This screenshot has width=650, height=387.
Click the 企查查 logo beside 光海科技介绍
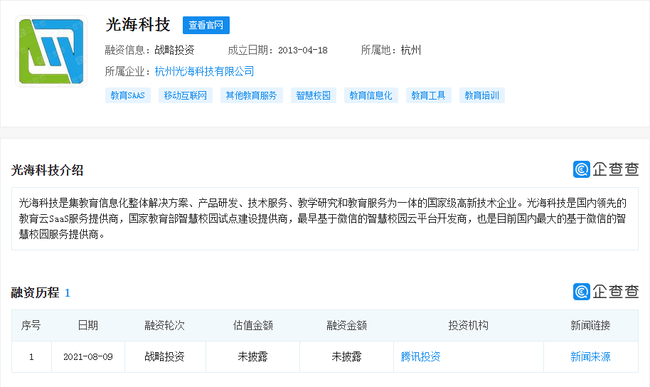click(606, 169)
